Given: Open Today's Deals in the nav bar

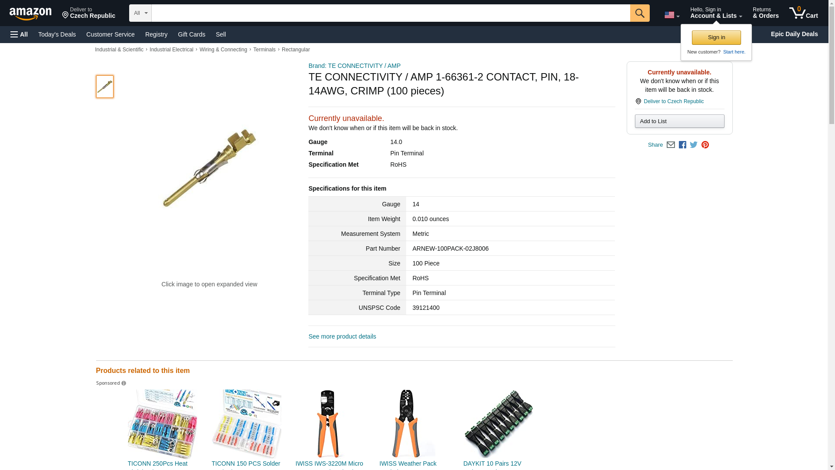Looking at the screenshot, I should [x=57, y=34].
